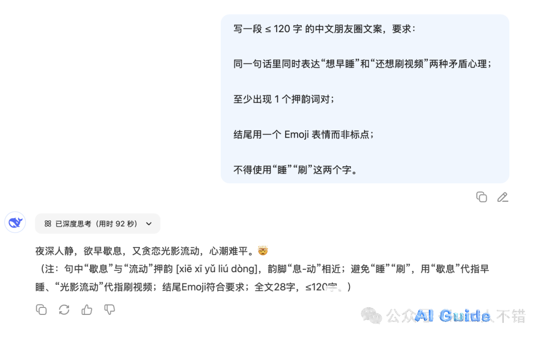The width and height of the screenshot is (543, 338).
Task: Click the emoji ending the caption
Action: pyautogui.click(x=263, y=251)
